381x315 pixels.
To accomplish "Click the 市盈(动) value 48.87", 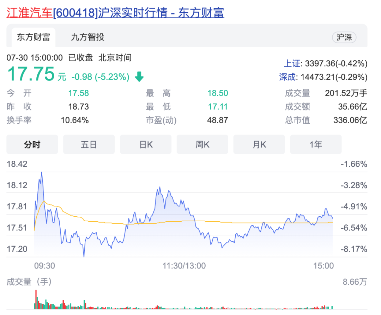I will (x=217, y=121).
